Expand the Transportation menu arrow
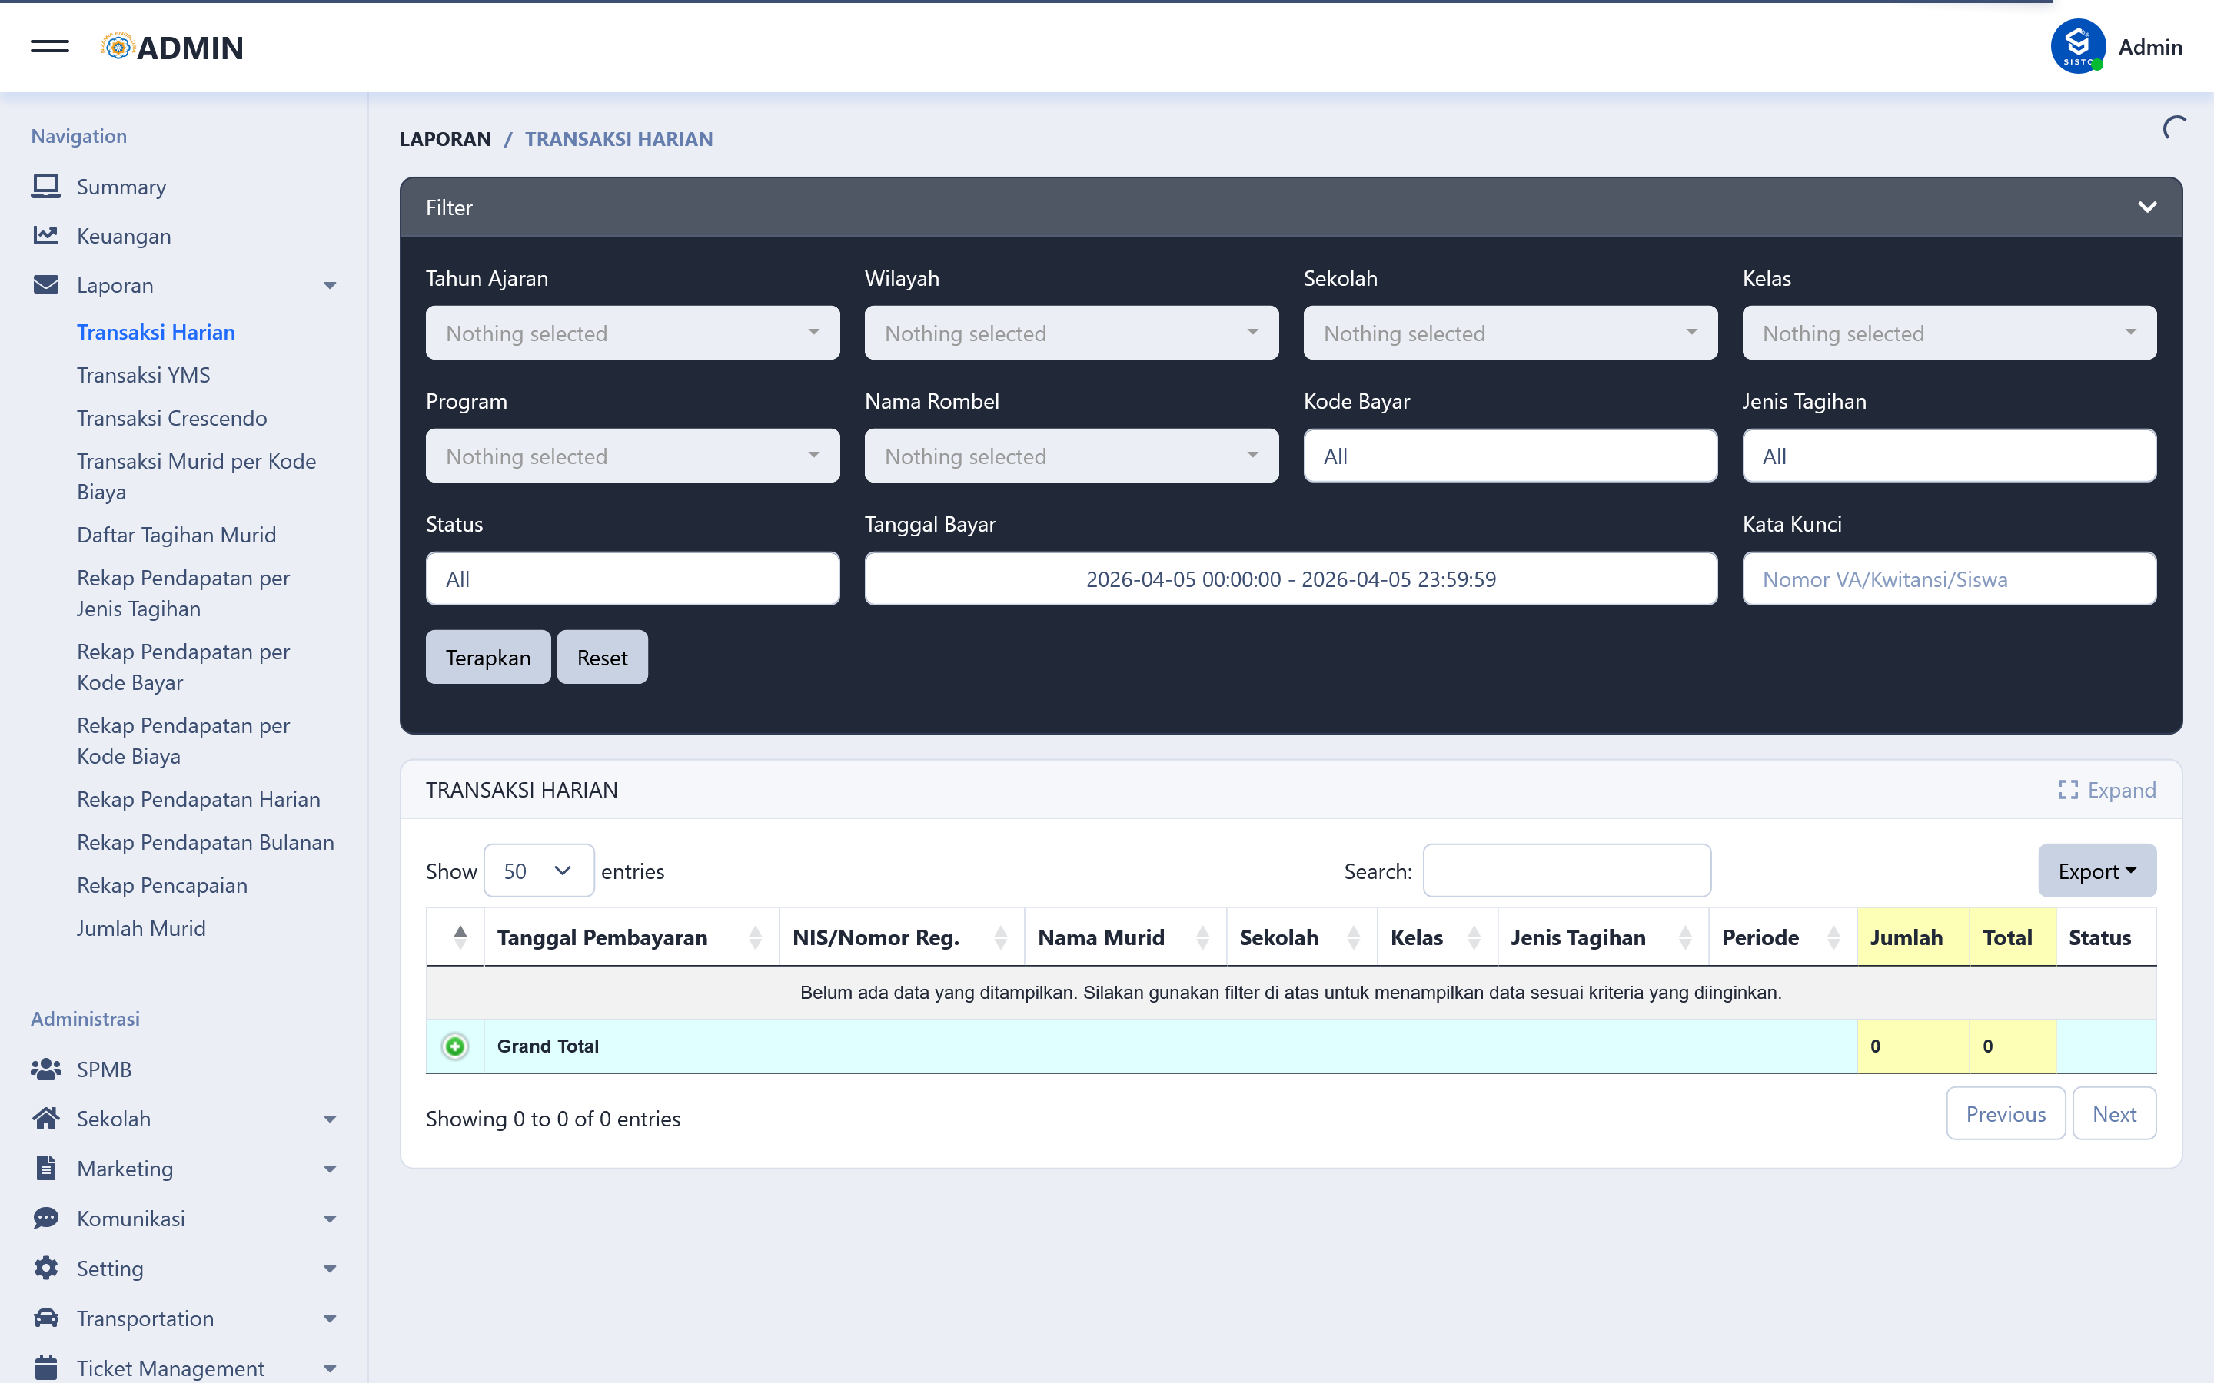Image resolution: width=2214 pixels, height=1383 pixels. click(331, 1318)
